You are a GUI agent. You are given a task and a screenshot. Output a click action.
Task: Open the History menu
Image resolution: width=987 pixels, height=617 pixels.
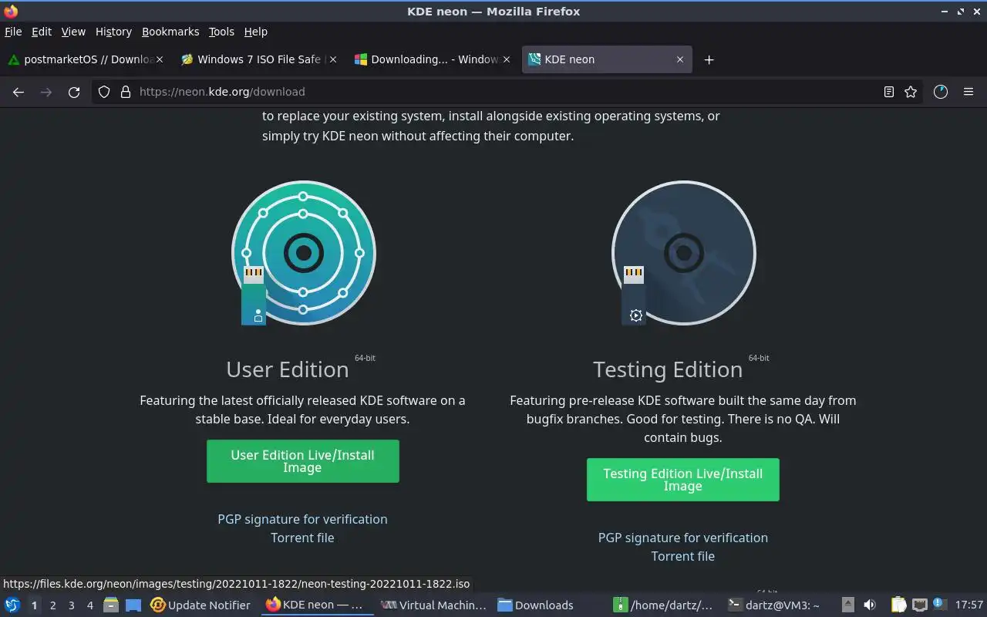[x=113, y=32]
